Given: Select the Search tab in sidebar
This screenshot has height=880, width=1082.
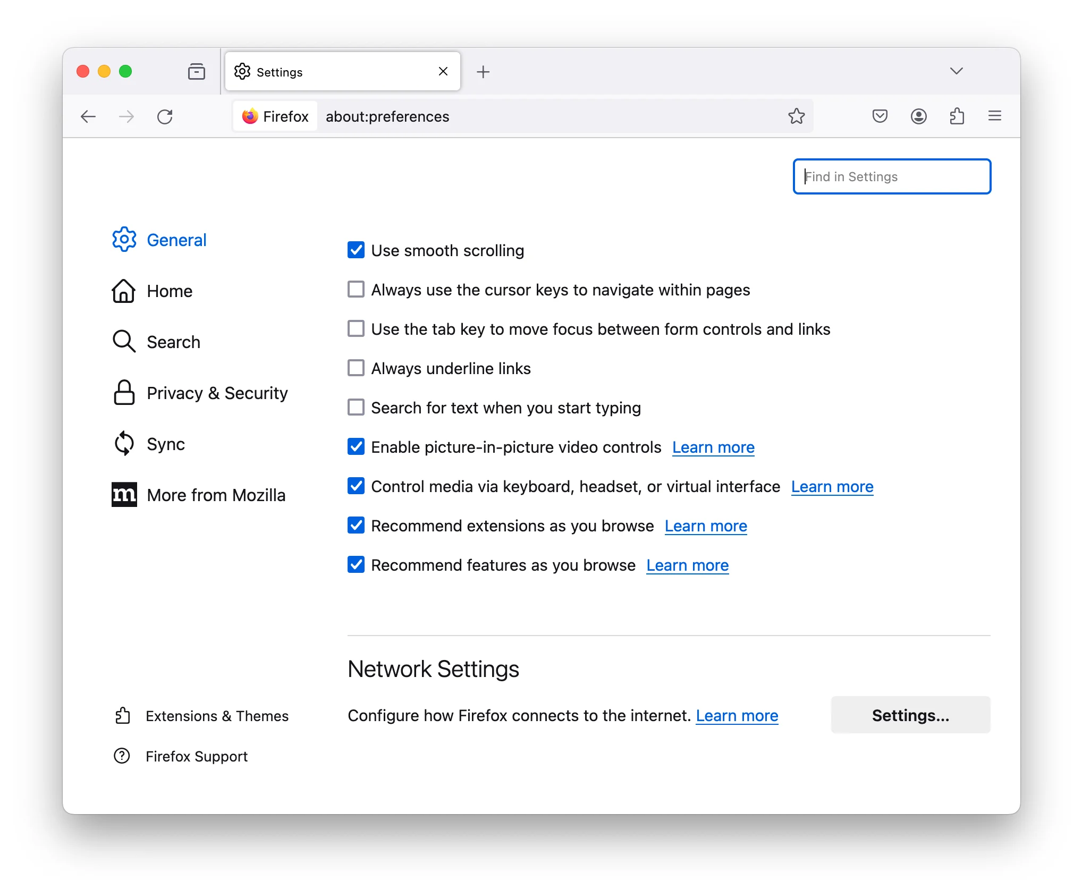Looking at the screenshot, I should click(x=172, y=341).
